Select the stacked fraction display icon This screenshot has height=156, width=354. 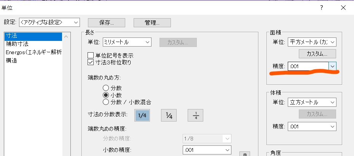(x=196, y=115)
